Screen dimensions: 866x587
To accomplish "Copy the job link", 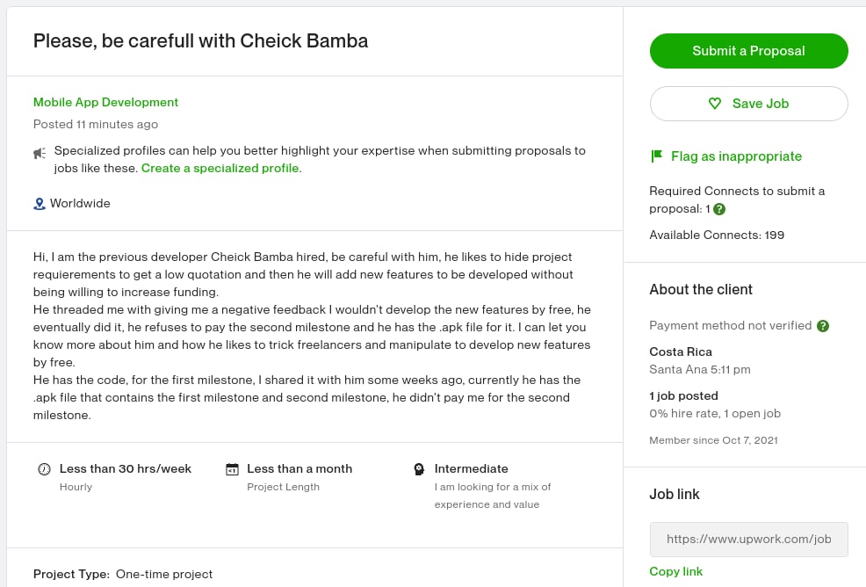I will 675,571.
